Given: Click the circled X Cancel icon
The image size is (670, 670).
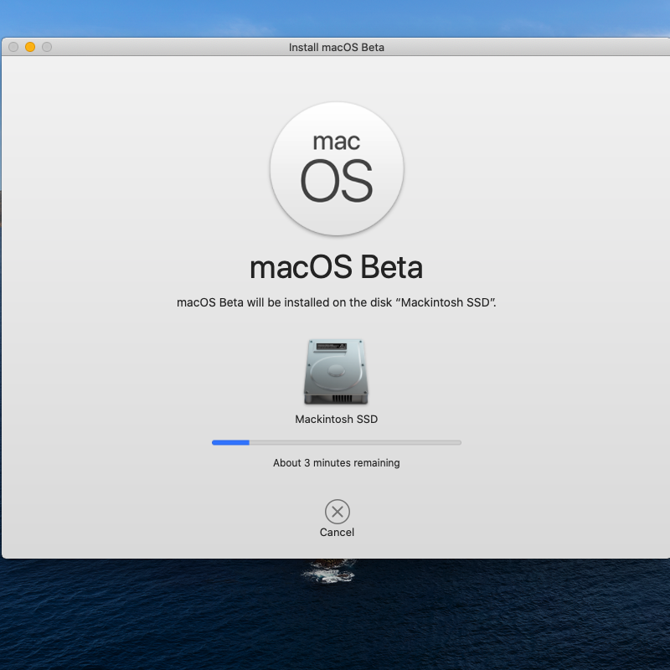Looking at the screenshot, I should click(338, 512).
